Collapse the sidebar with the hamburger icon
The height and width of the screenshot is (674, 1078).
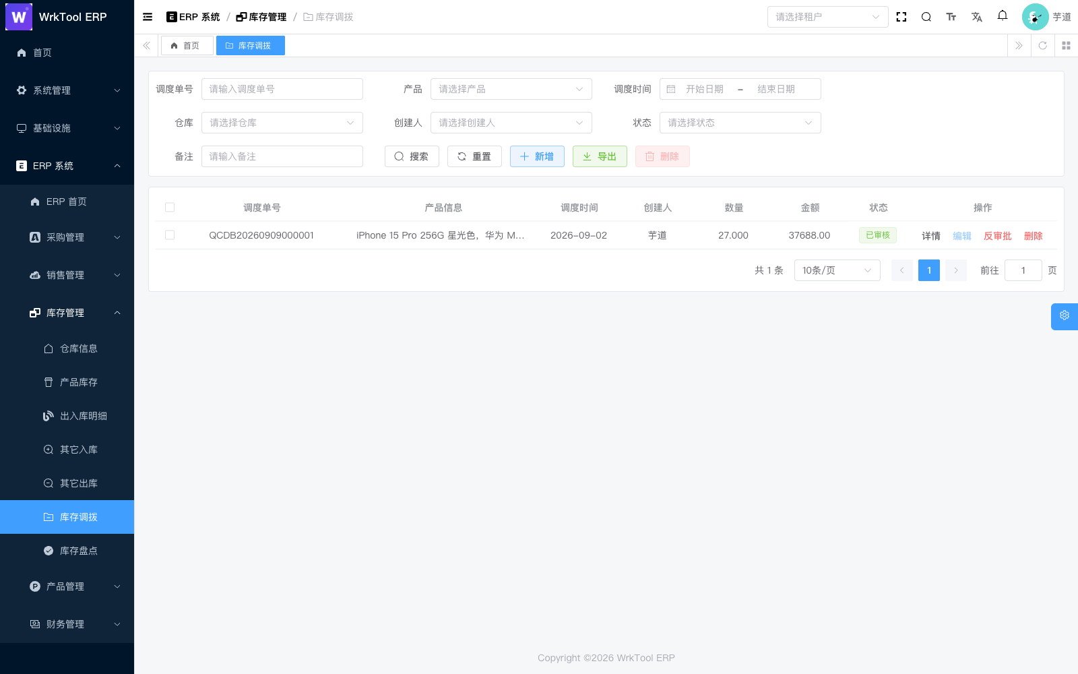pos(148,17)
